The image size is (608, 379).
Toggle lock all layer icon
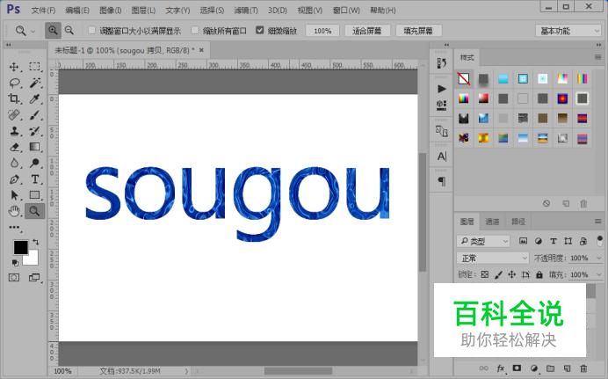(539, 274)
